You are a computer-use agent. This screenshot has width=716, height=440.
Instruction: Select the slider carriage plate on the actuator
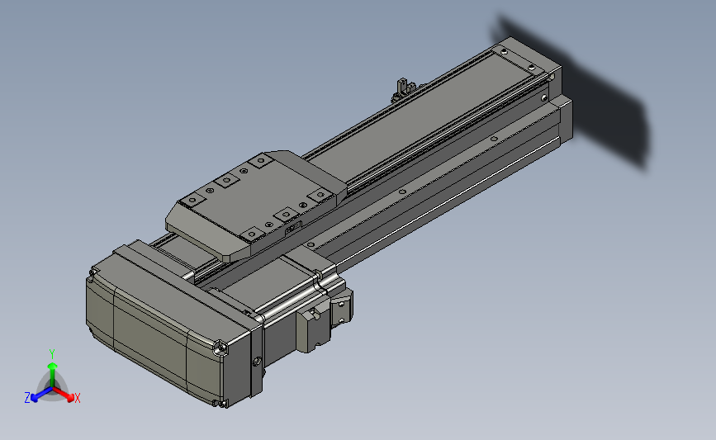(x=256, y=206)
